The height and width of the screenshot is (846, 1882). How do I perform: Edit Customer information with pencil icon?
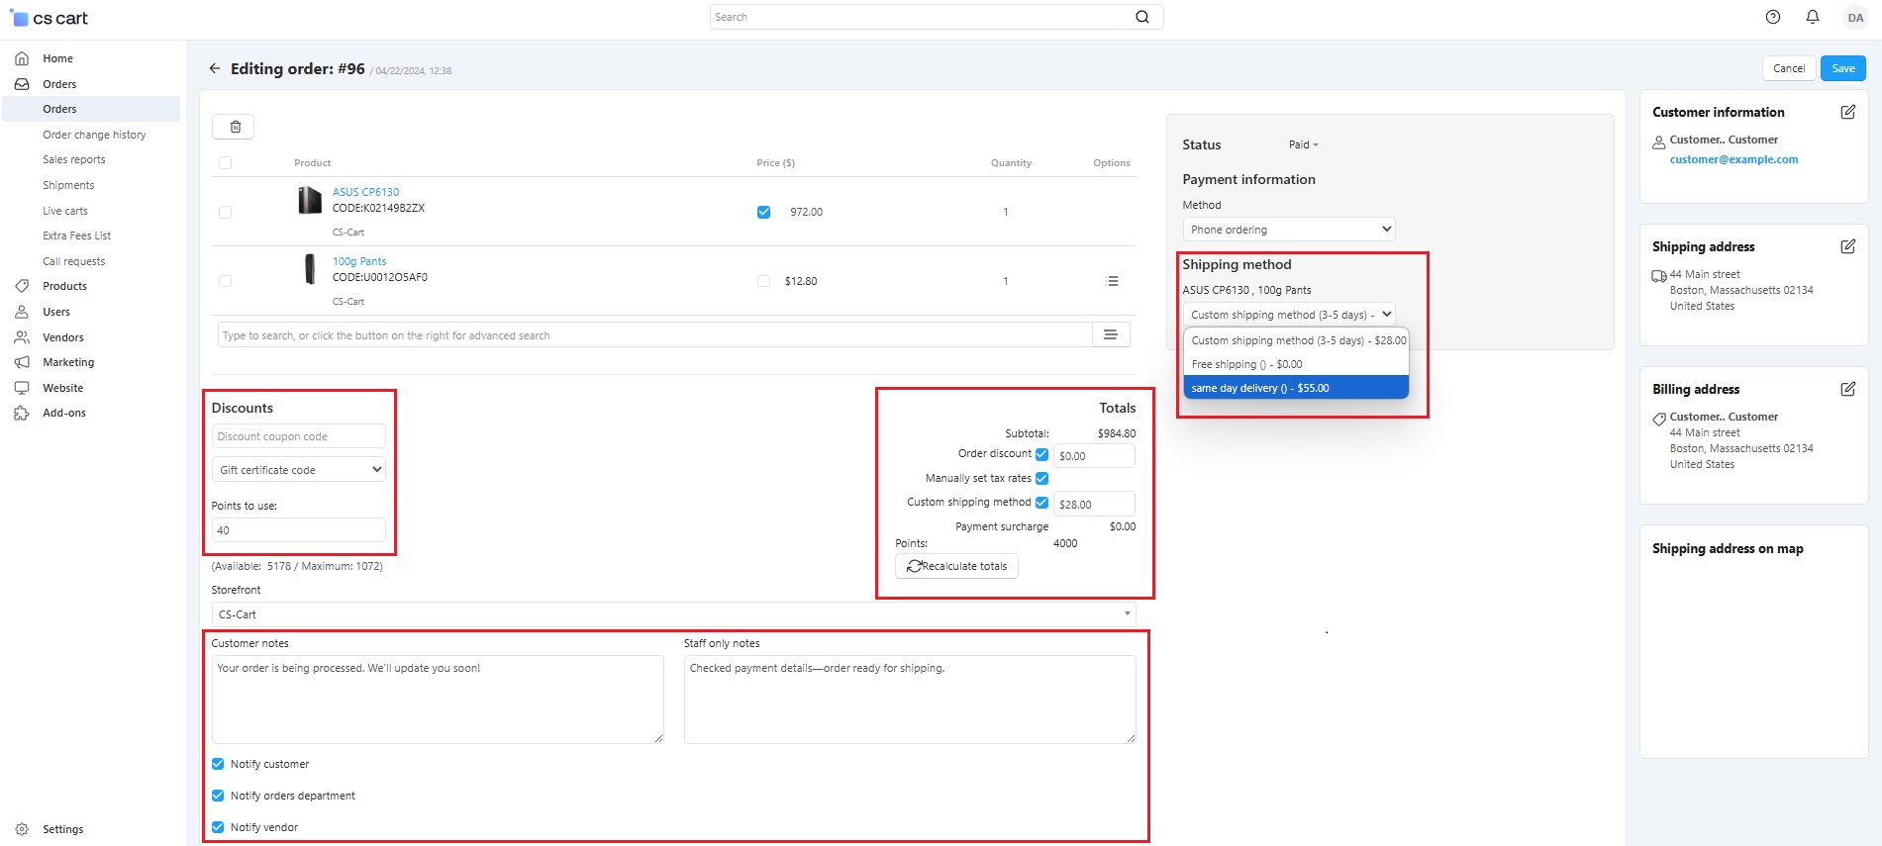pyautogui.click(x=1847, y=112)
